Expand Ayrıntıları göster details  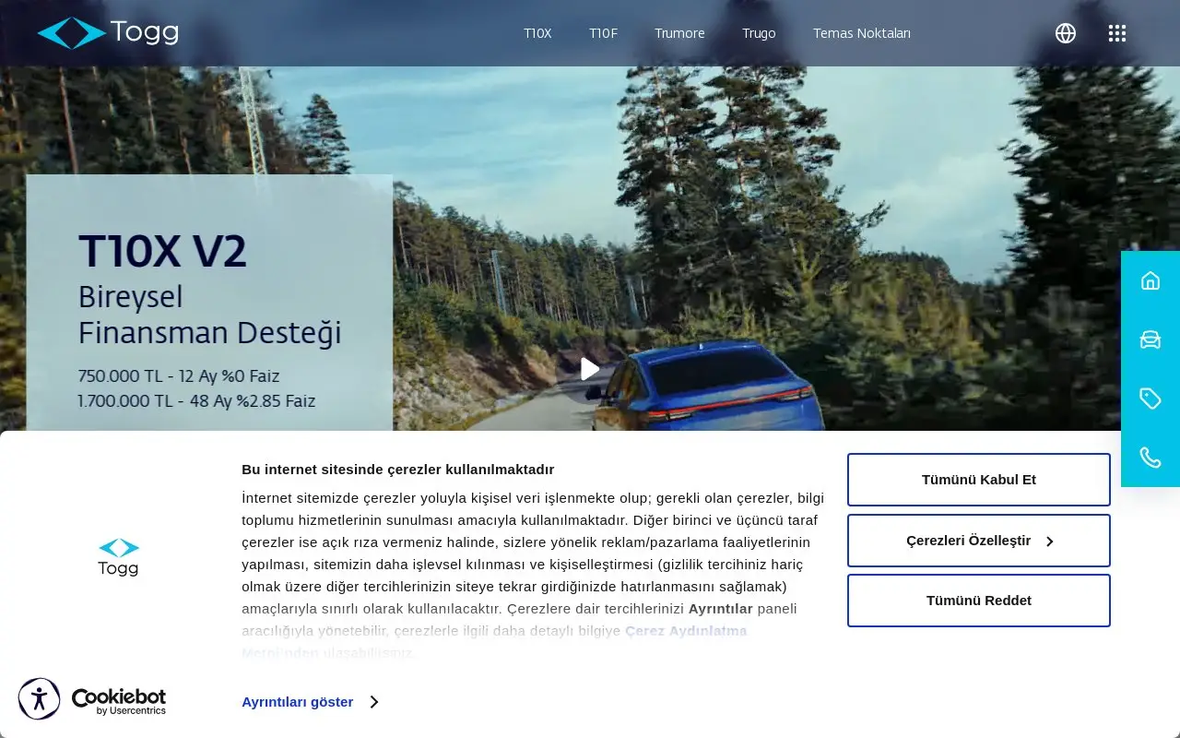tap(310, 702)
